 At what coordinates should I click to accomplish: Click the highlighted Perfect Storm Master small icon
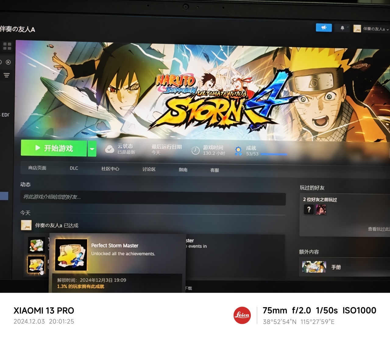(x=36, y=265)
